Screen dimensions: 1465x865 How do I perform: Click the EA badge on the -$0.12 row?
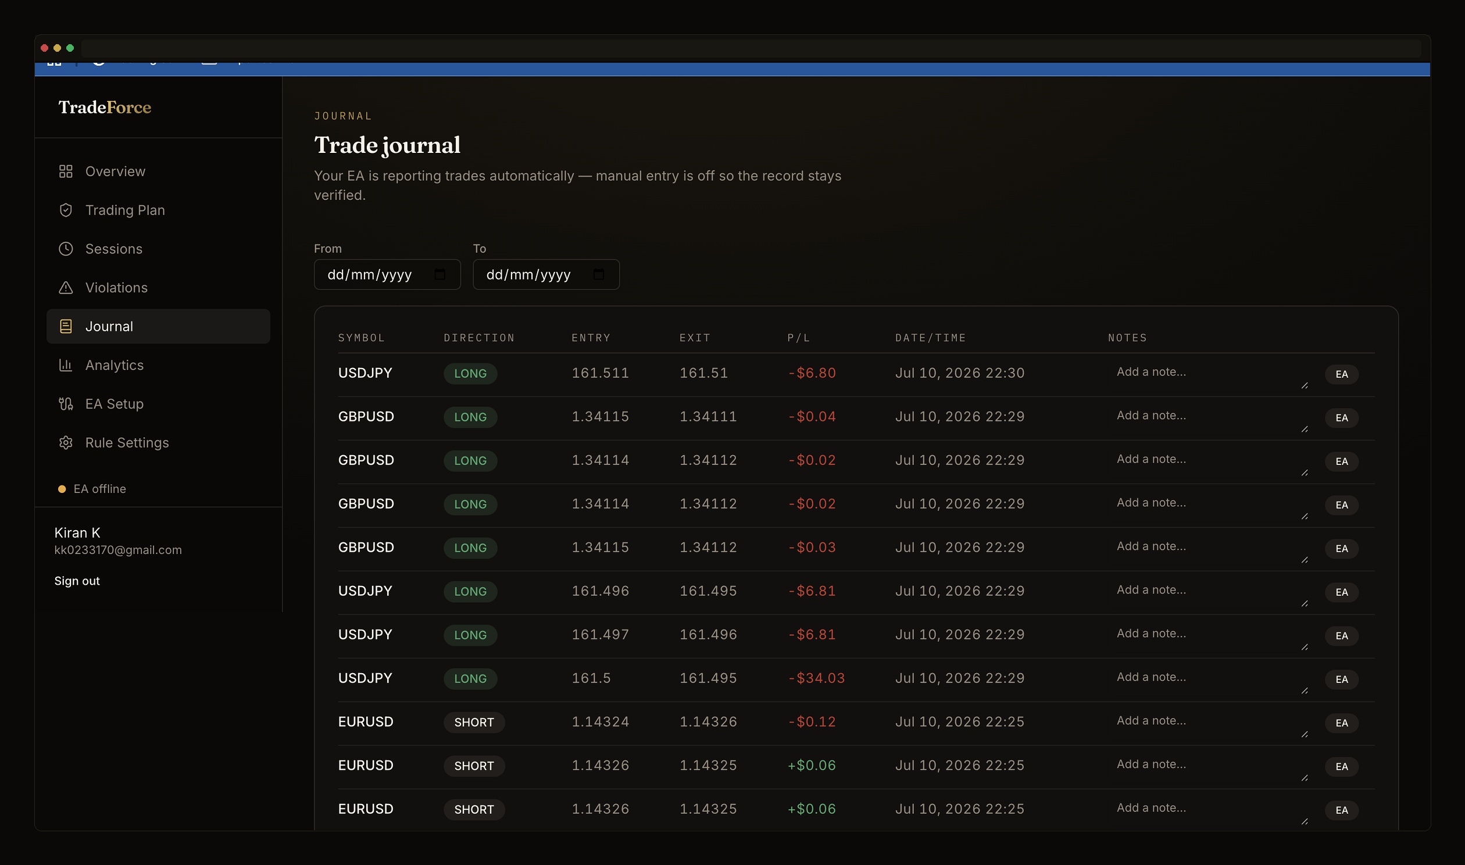click(1341, 723)
